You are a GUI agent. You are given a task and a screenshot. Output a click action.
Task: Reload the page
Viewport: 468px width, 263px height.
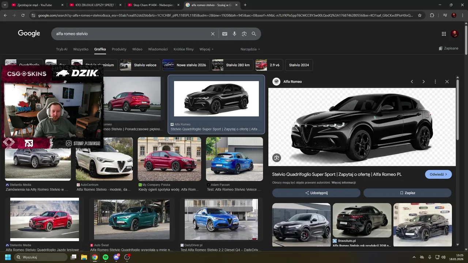click(23, 15)
